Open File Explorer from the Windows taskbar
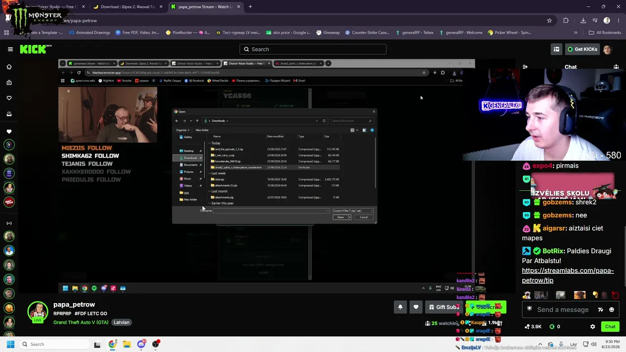 pos(127,344)
